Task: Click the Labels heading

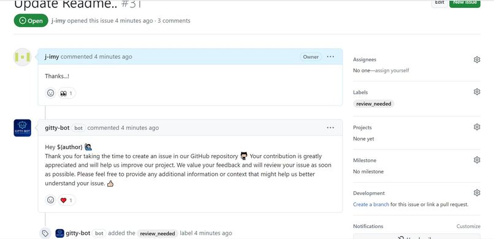Action: click(360, 93)
